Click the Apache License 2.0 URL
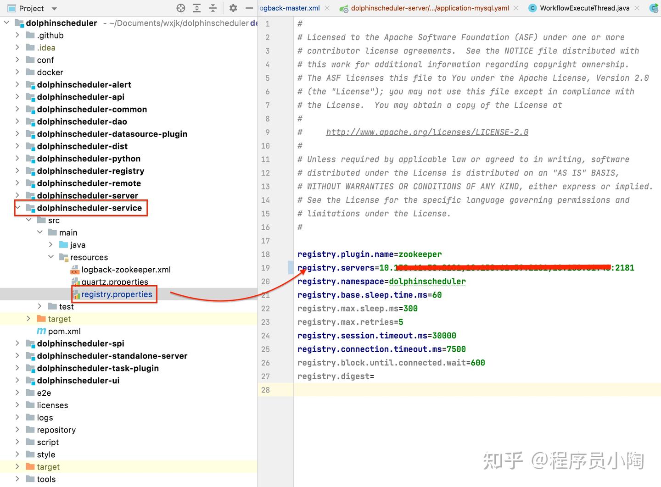The width and height of the screenshot is (661, 487). coord(427,132)
